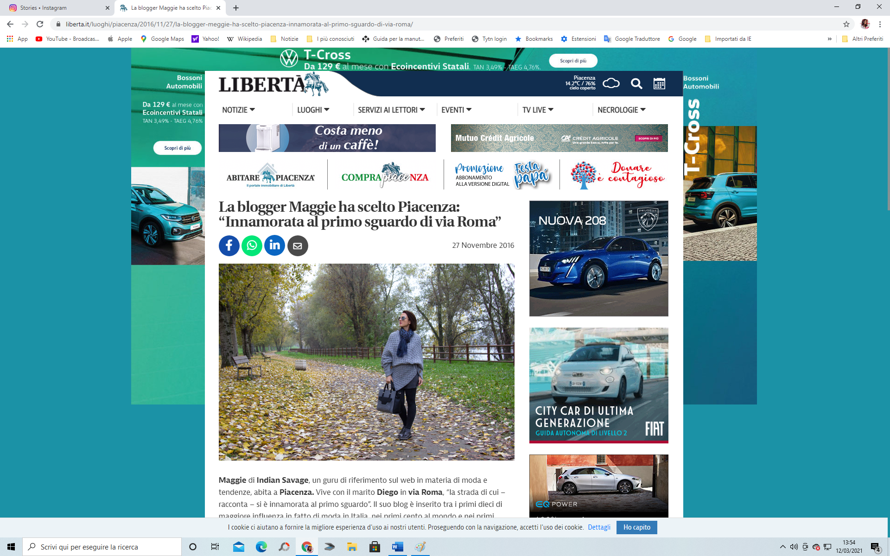The height and width of the screenshot is (556, 890).
Task: Open Google Traduttore bookmark
Action: click(632, 39)
